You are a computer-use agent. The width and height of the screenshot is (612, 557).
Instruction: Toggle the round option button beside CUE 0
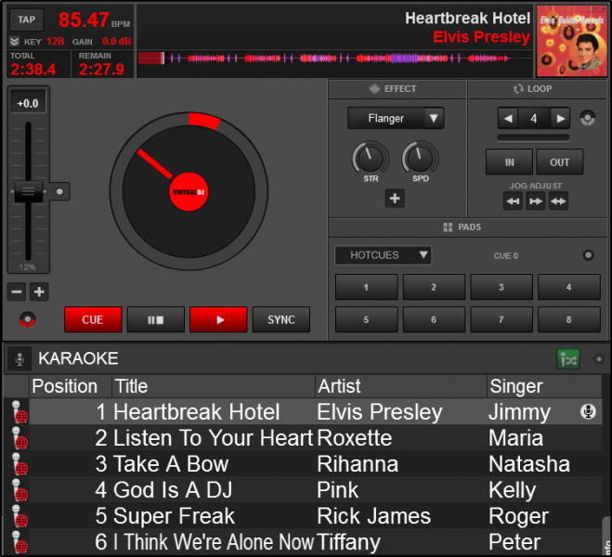pos(588,255)
